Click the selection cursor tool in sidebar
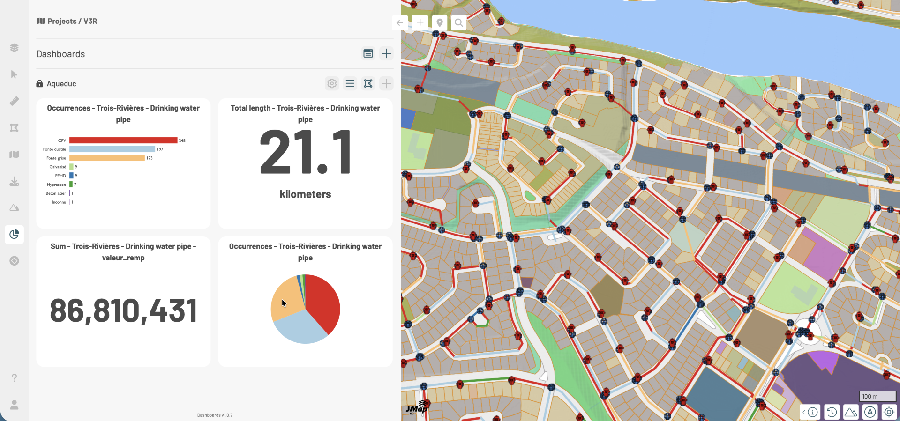The height and width of the screenshot is (421, 900). coord(14,74)
